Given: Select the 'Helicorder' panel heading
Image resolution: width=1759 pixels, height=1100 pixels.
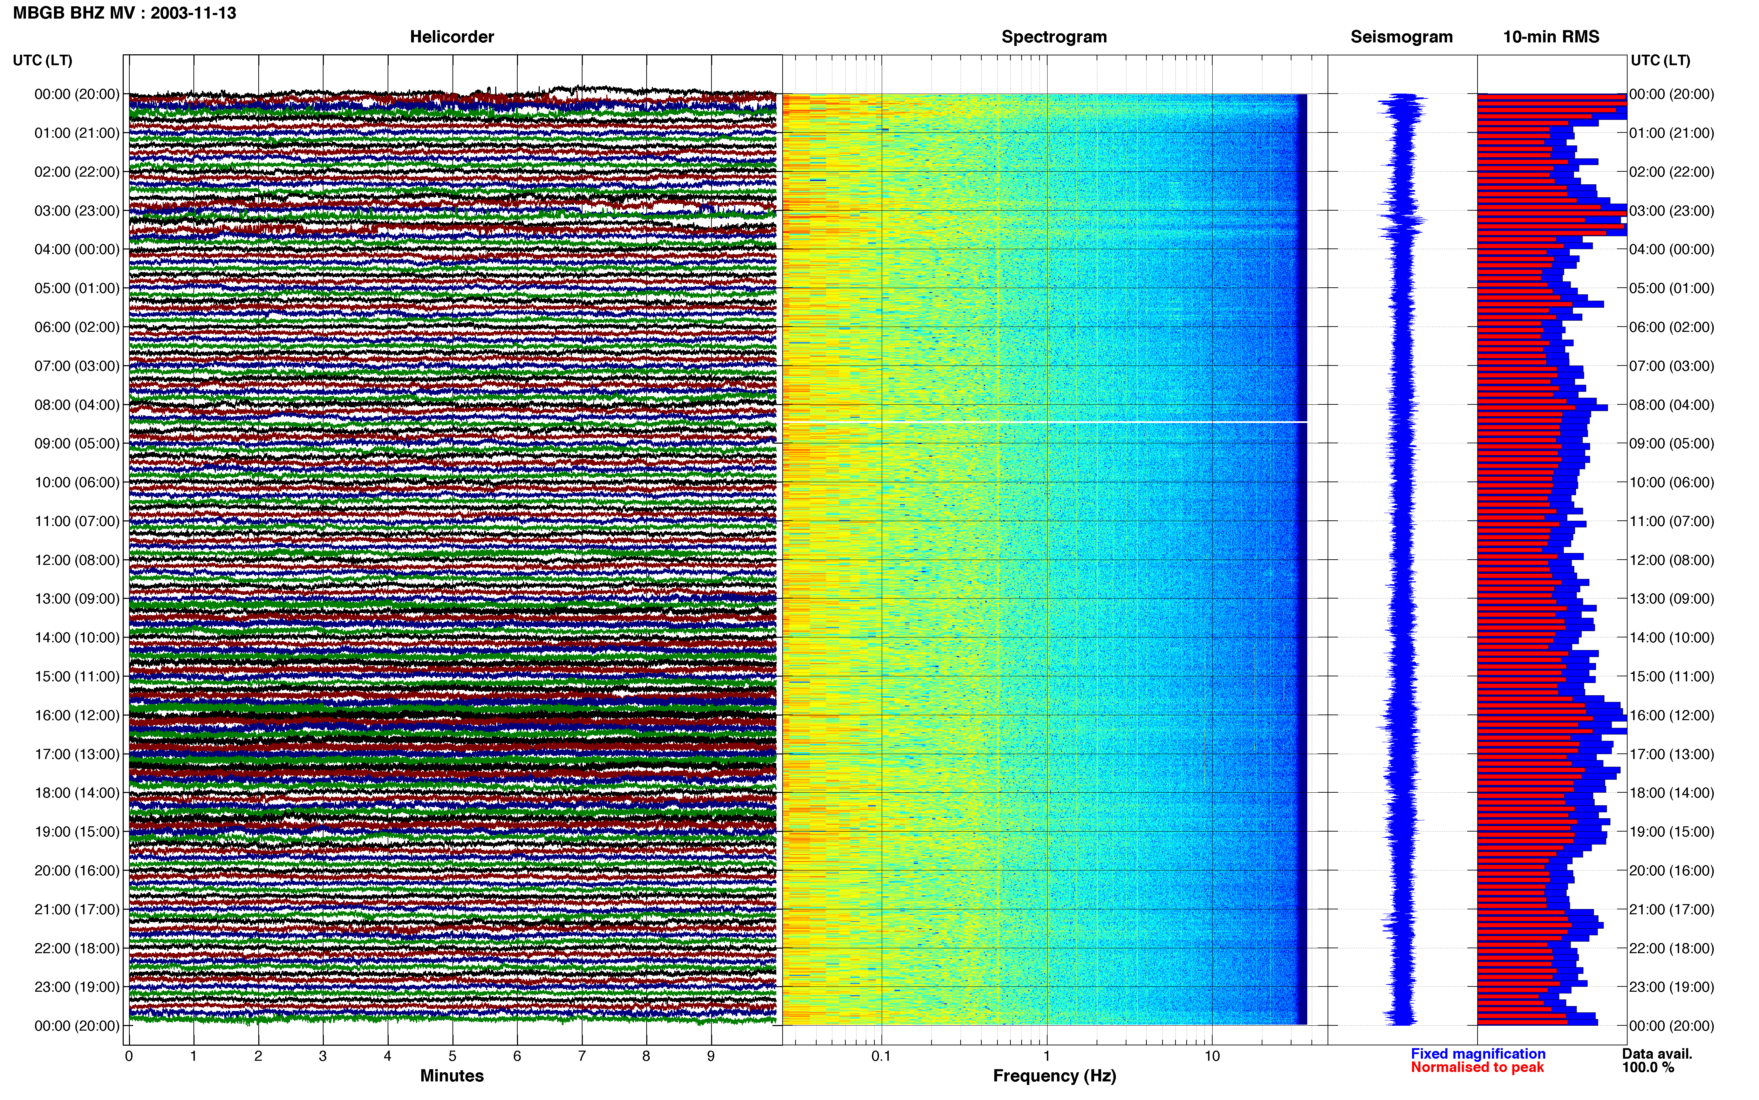Looking at the screenshot, I should tap(452, 37).
